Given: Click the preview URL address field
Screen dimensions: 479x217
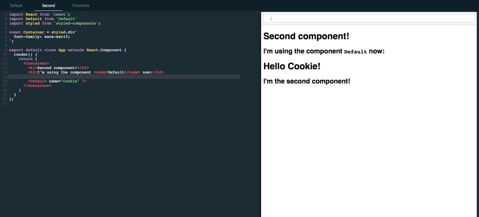Looking at the screenshot, I should (x=369, y=19).
